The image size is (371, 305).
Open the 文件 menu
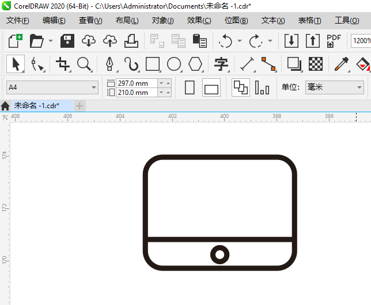(18, 21)
